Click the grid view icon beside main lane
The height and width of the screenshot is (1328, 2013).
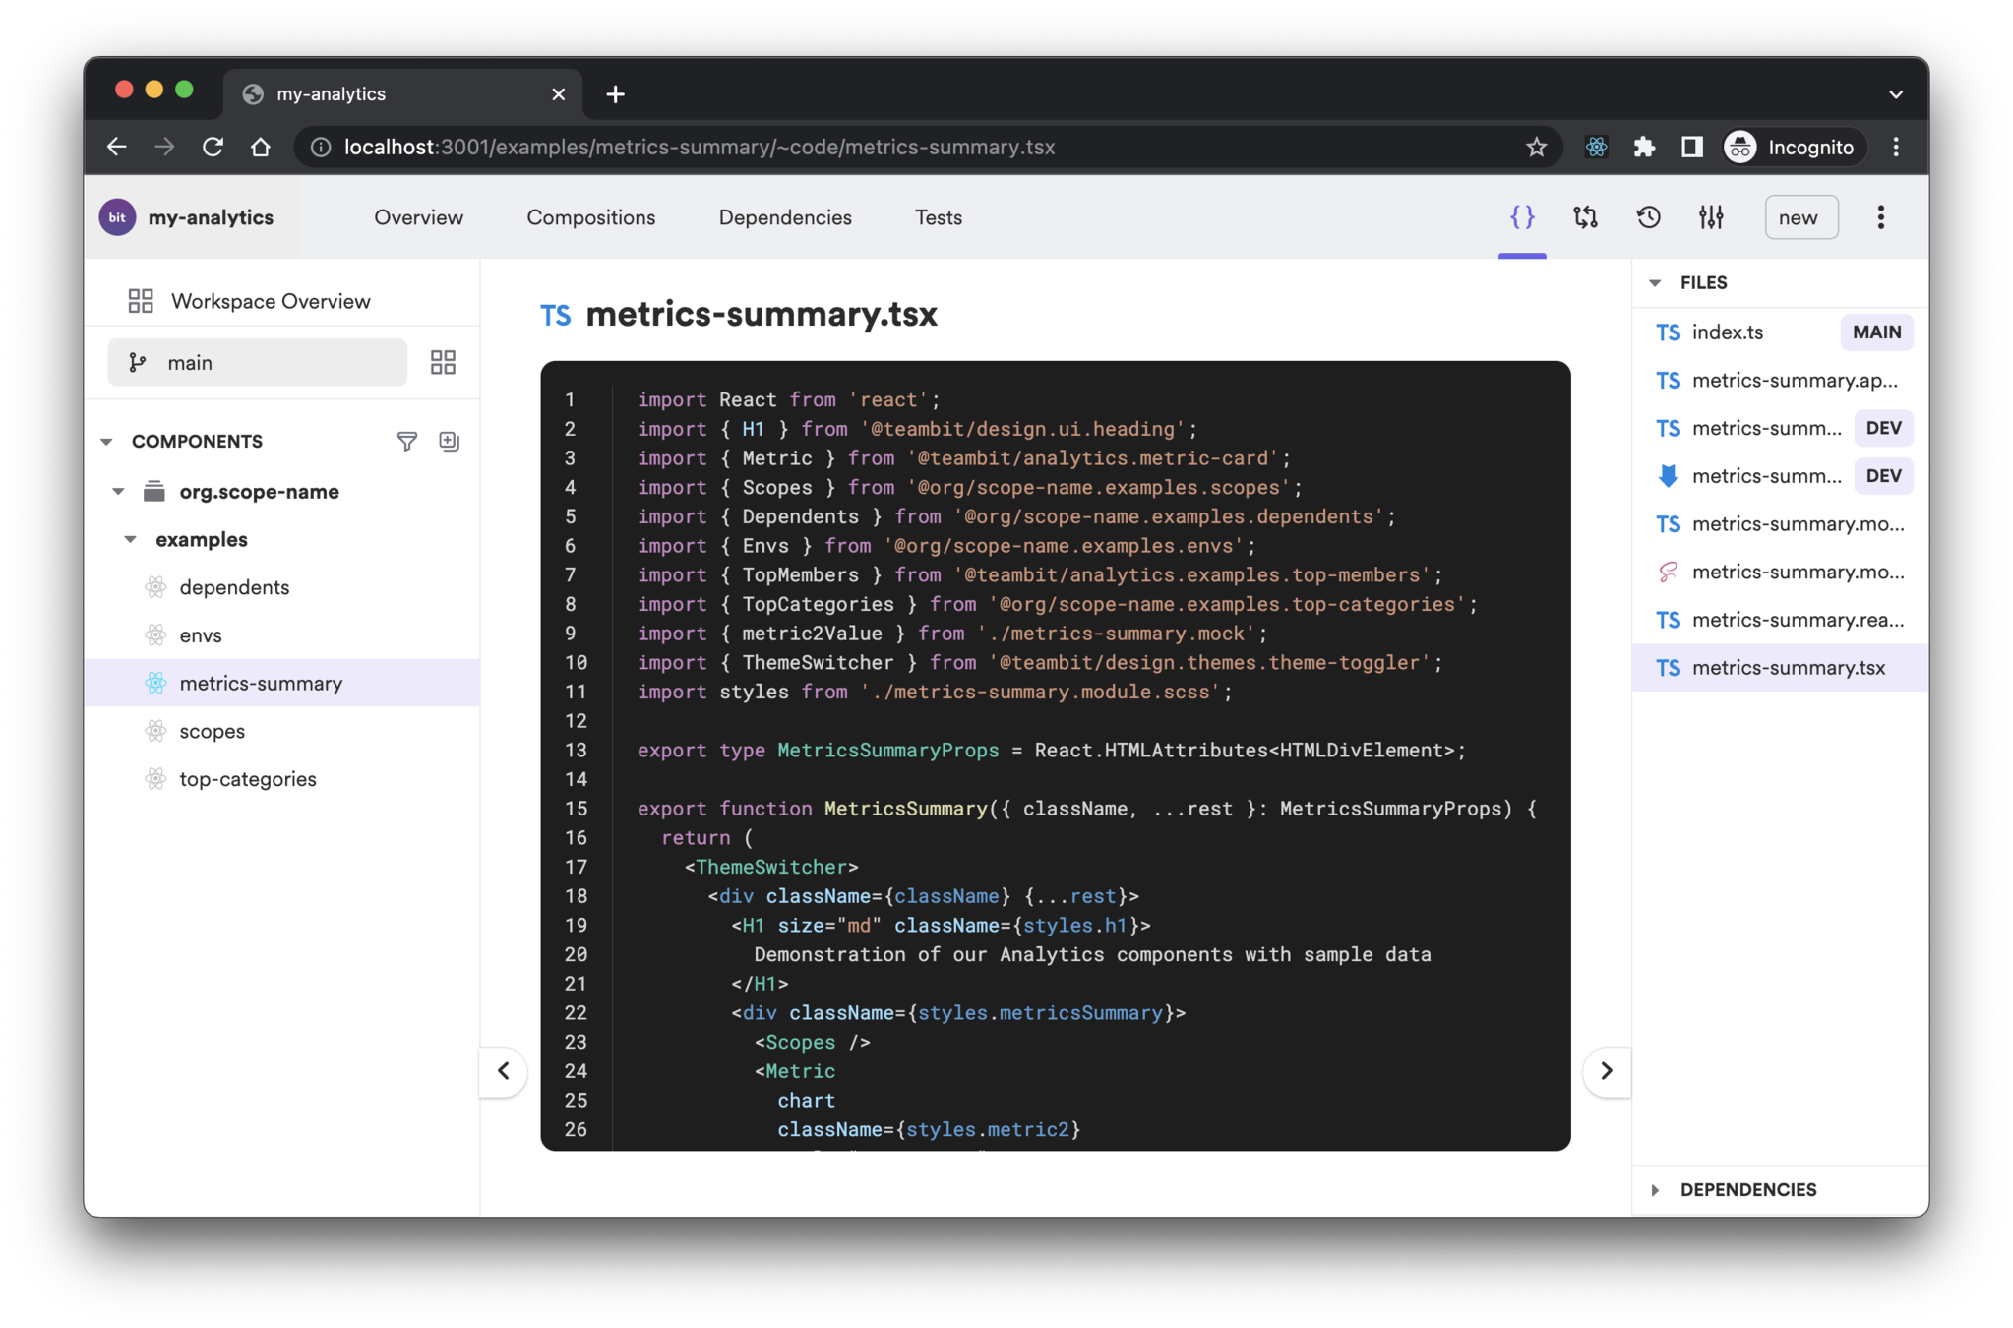(443, 363)
